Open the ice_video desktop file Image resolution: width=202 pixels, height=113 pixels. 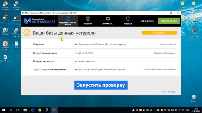pos(5,58)
